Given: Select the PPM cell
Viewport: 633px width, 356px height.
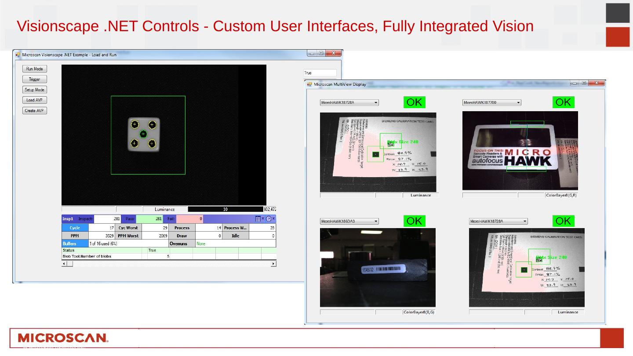Looking at the screenshot, I should click(75, 236).
